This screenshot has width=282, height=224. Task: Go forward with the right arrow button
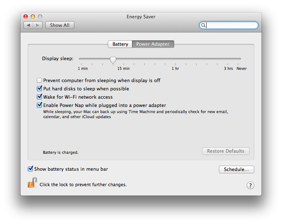38,25
